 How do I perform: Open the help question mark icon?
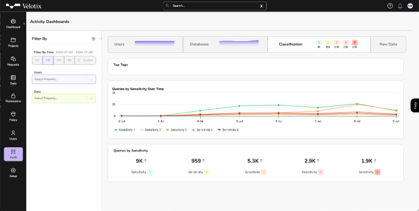[390, 6]
